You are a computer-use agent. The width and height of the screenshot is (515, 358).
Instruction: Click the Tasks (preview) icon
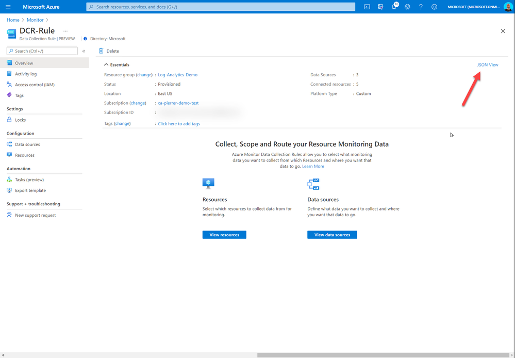(x=9, y=180)
